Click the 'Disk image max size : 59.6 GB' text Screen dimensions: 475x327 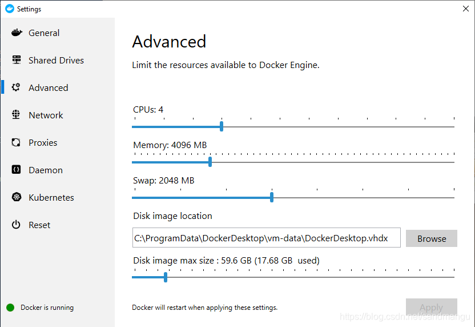pyautogui.click(x=192, y=261)
